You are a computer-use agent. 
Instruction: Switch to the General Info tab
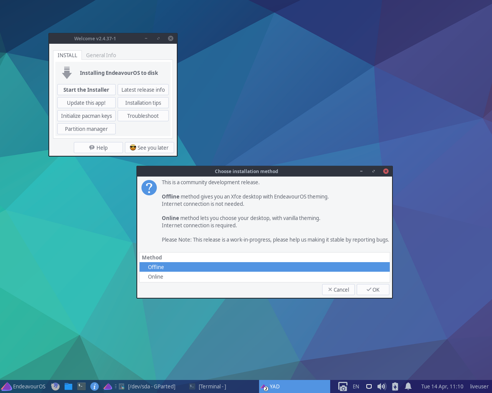tap(101, 55)
